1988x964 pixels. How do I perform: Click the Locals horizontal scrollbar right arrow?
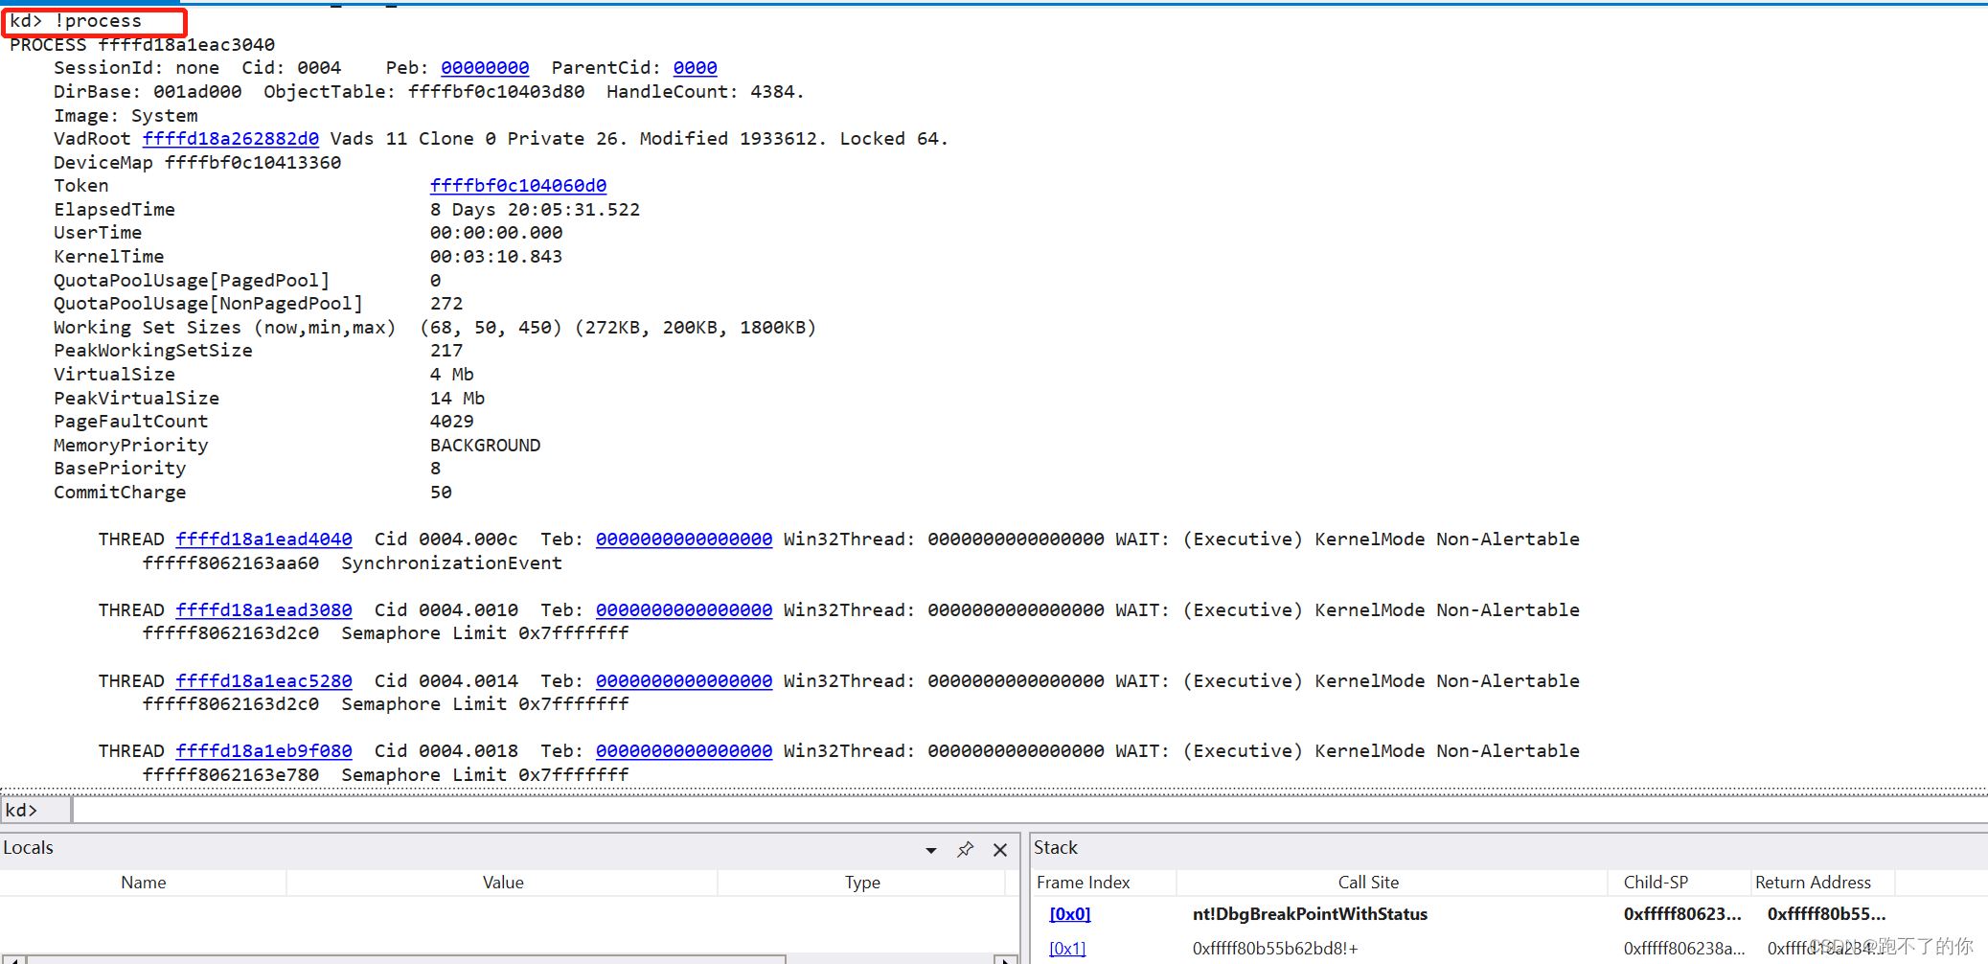coord(1005,959)
